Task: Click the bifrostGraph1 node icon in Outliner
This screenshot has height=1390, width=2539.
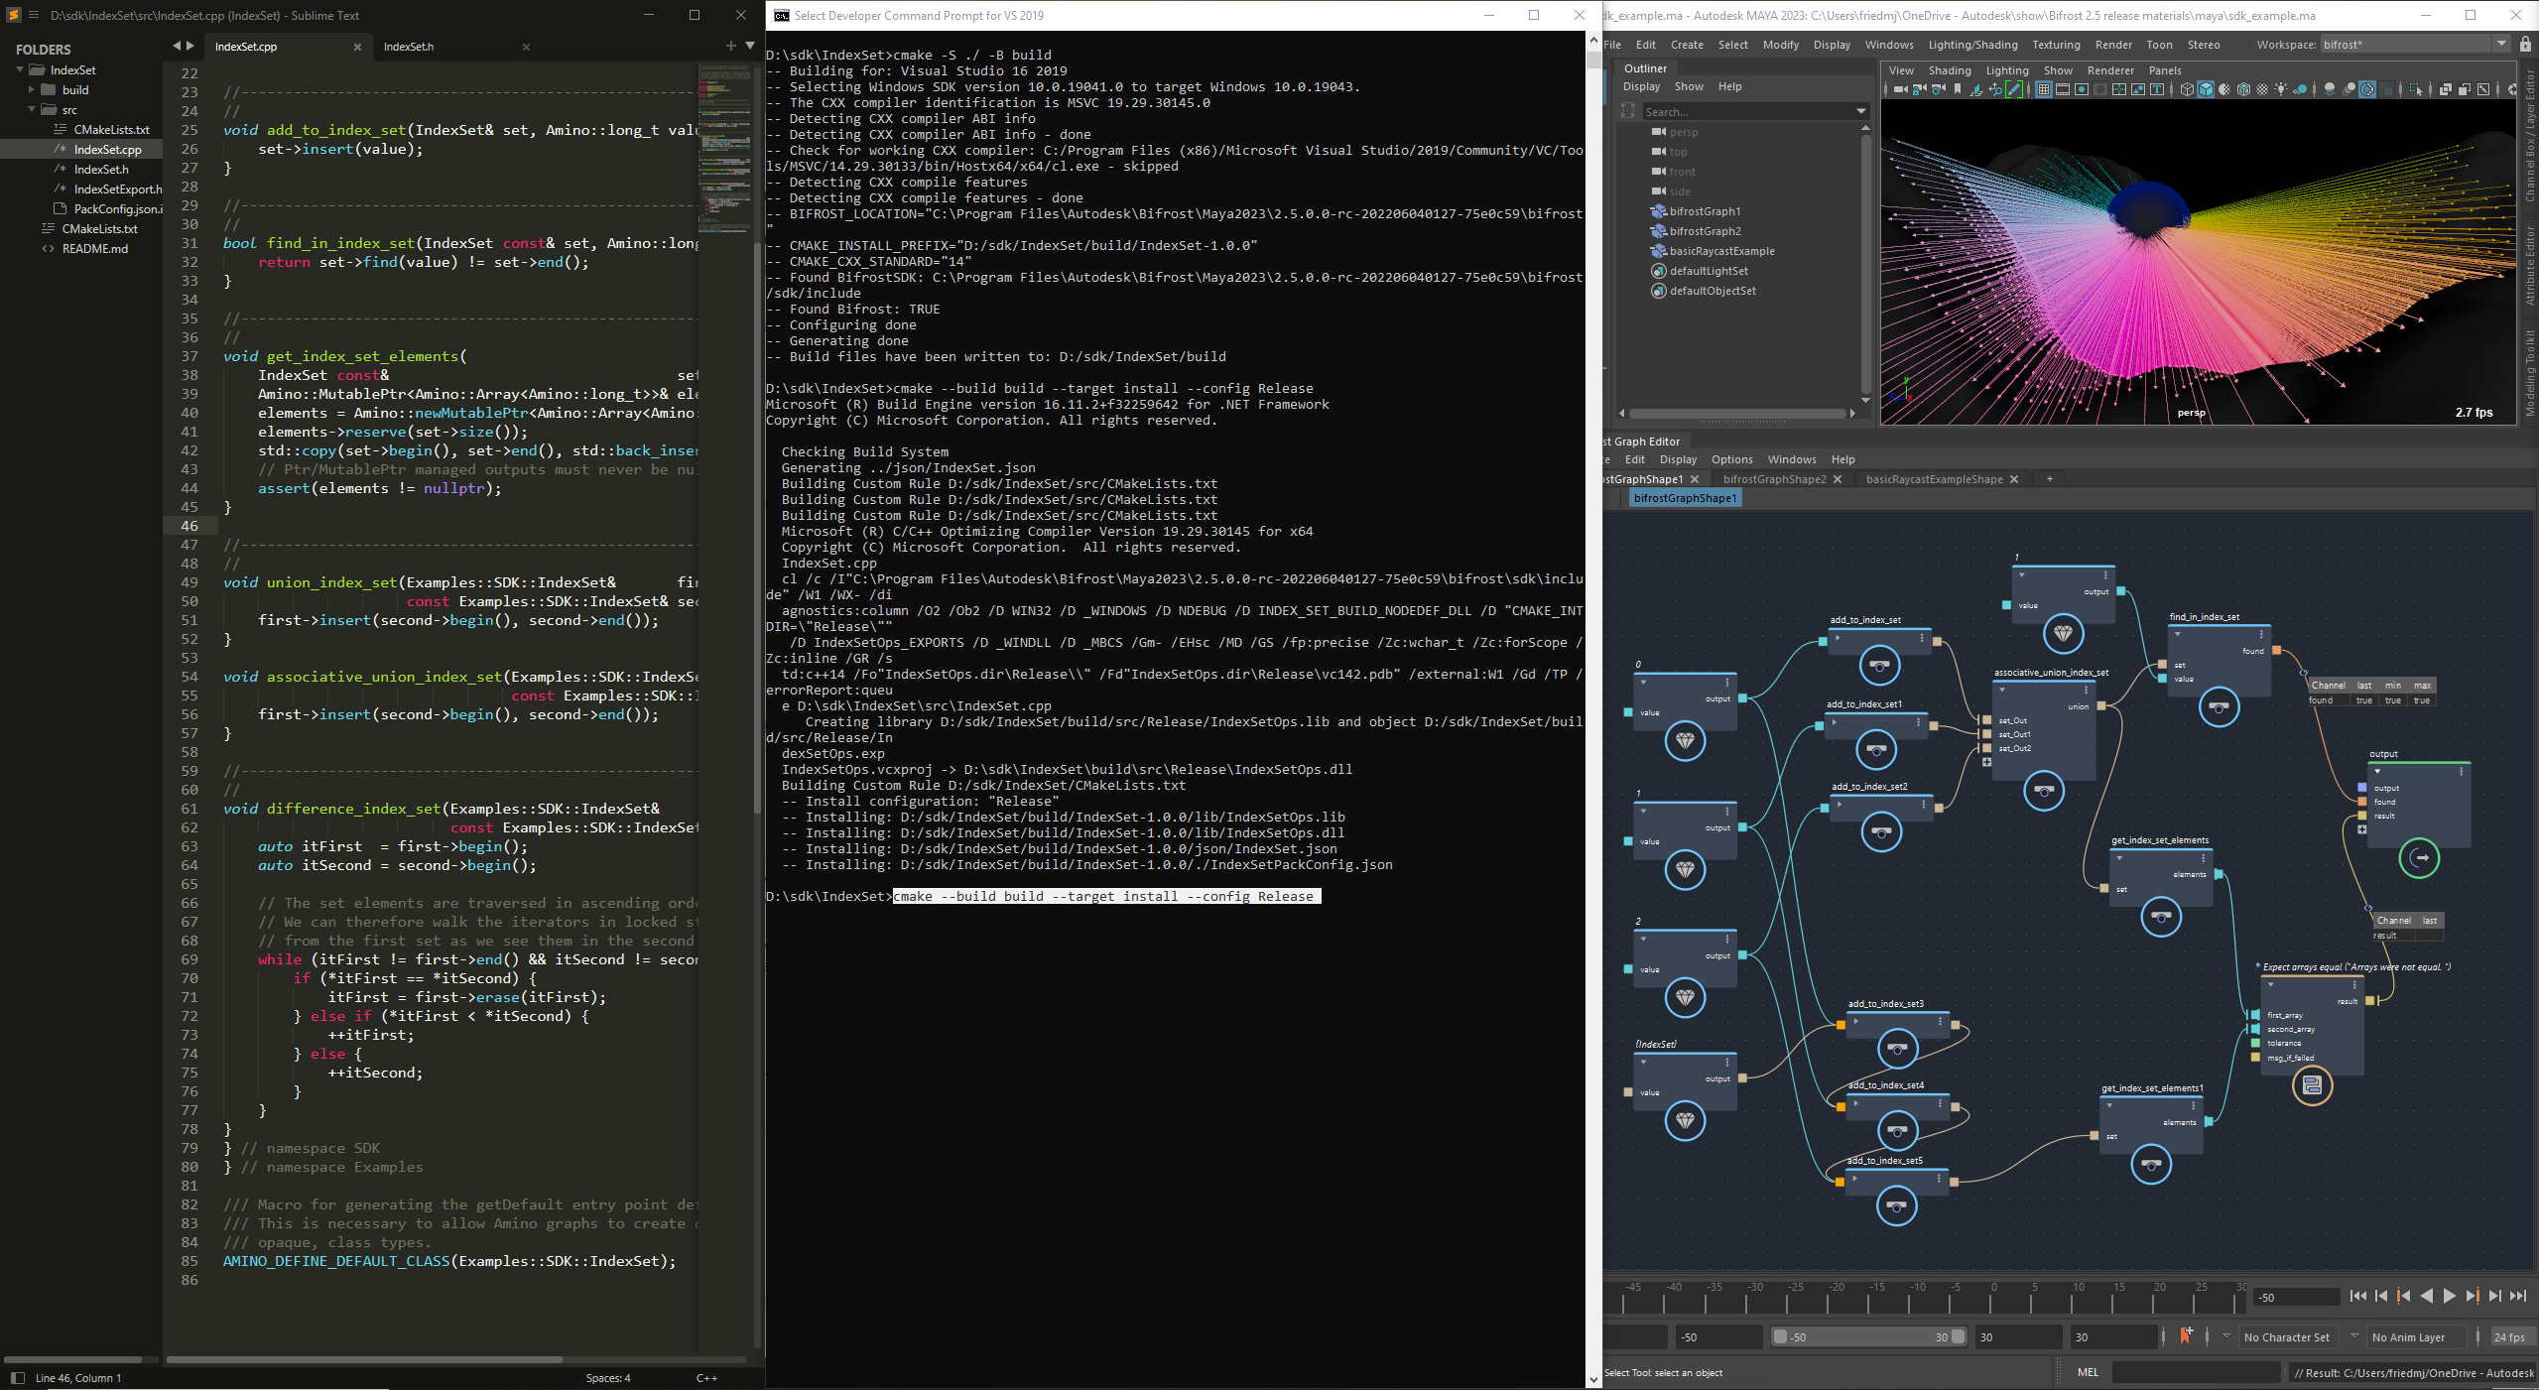Action: pos(1658,211)
